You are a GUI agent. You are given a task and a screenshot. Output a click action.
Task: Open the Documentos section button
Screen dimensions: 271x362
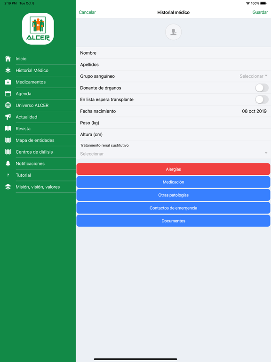click(173, 221)
